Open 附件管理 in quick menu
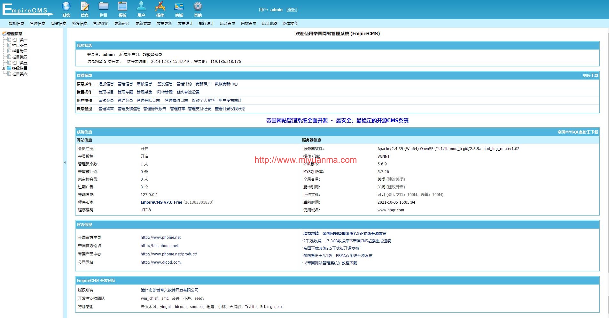 coord(165,92)
